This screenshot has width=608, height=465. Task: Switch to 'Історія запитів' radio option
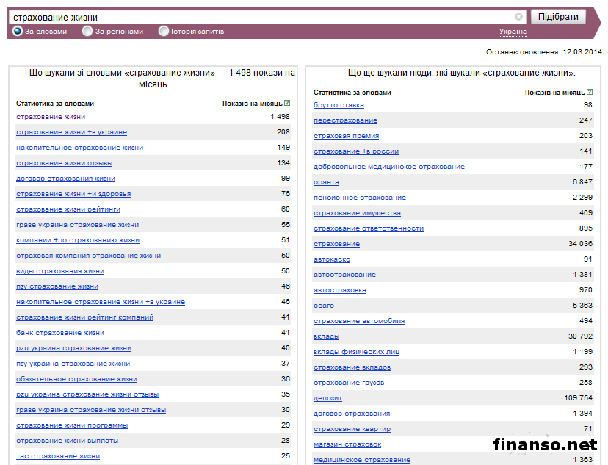163,32
